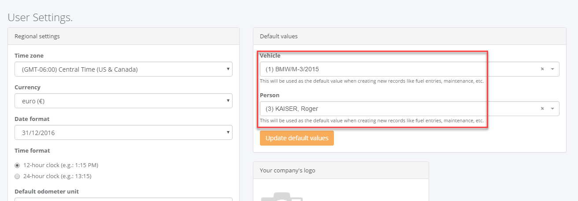Click the User Settings page heading

(x=40, y=18)
